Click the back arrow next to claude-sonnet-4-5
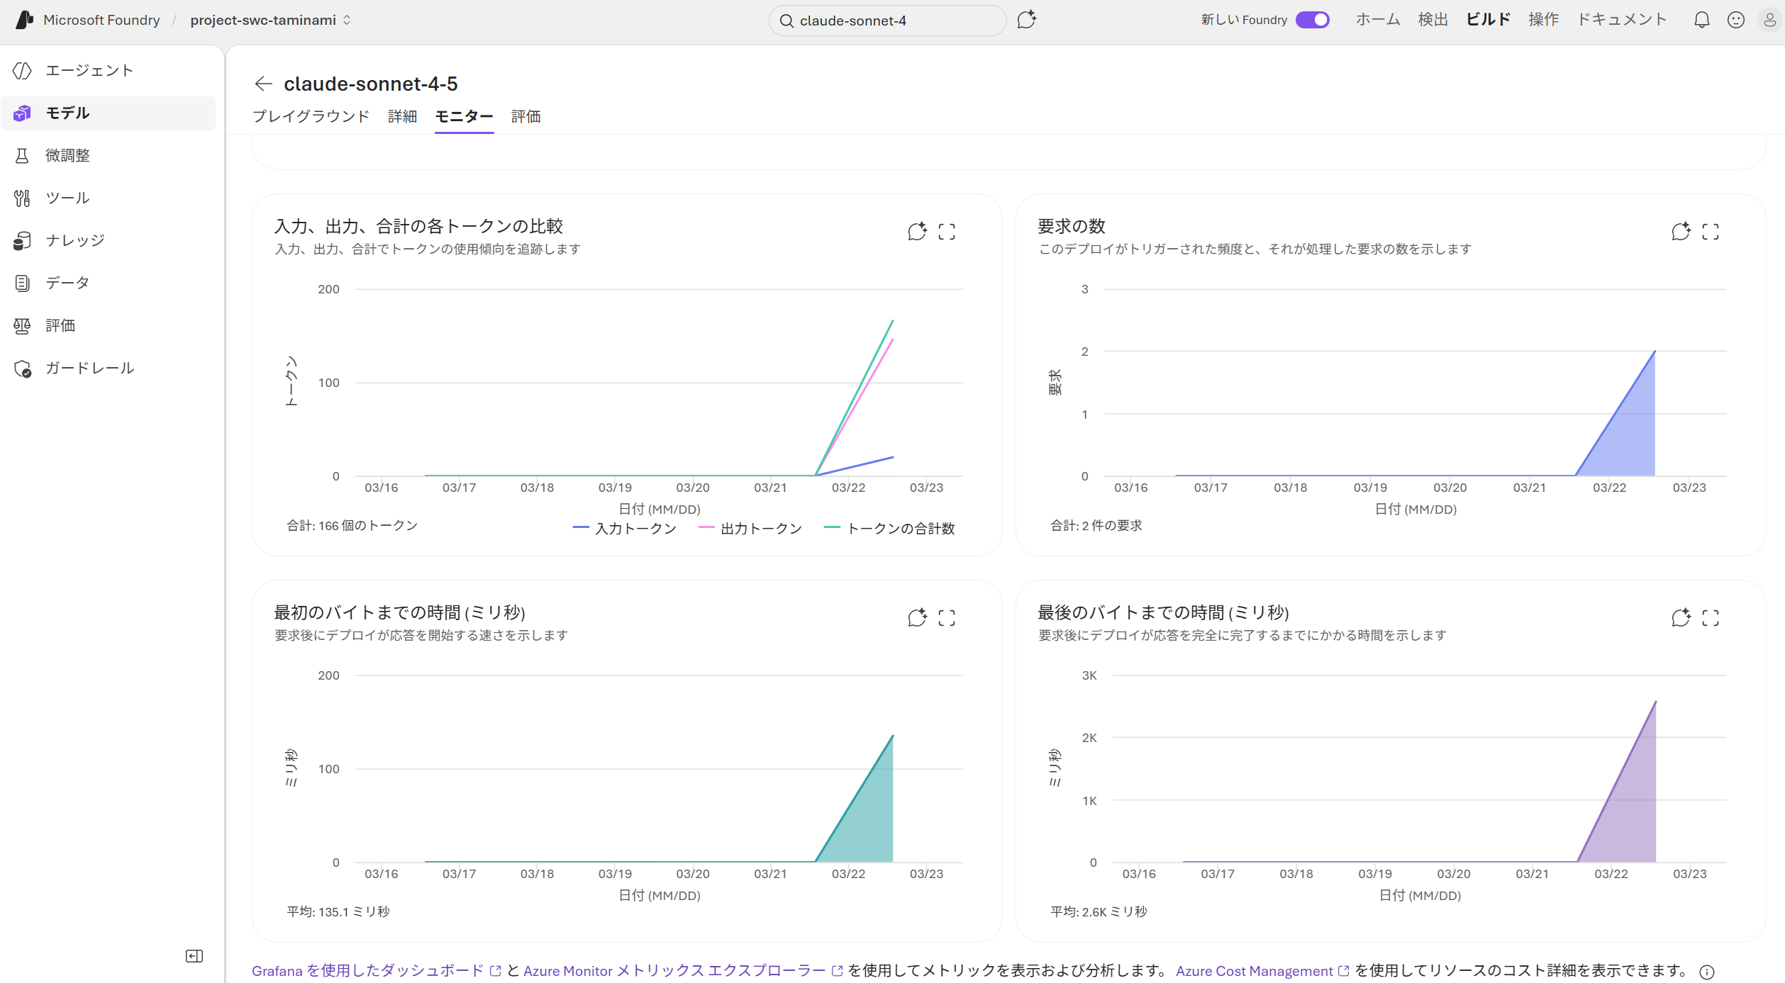Screen dimensions: 1785x983 tap(263, 84)
